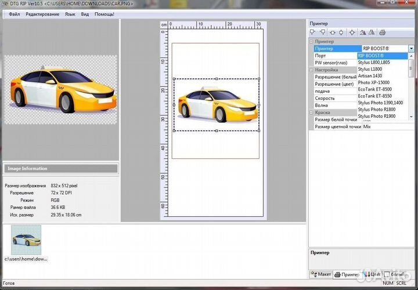Click the cm units box at ruler corner
Viewport: 418px width, 290px height.
pyautogui.click(x=164, y=25)
